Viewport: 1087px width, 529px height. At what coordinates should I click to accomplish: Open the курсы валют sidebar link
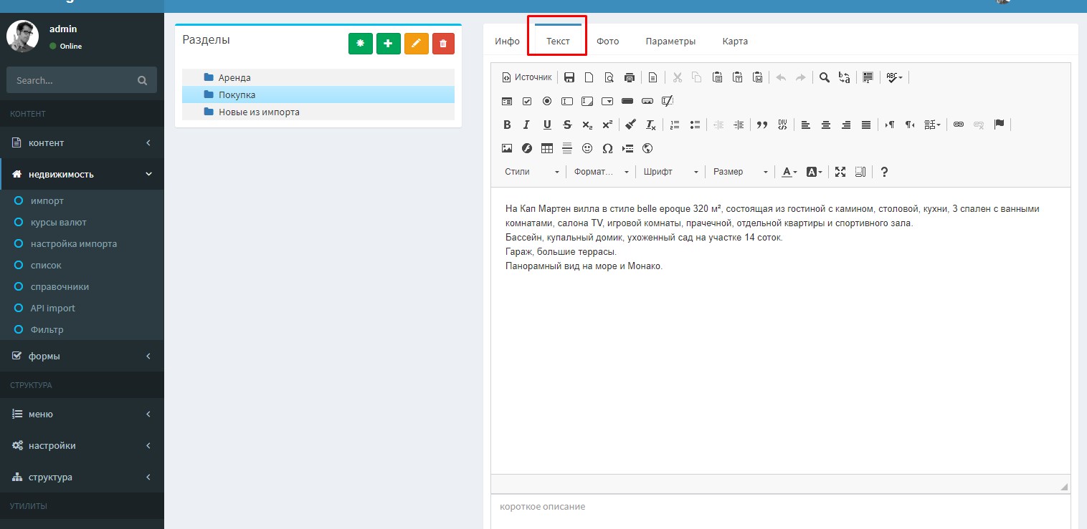[x=58, y=222]
